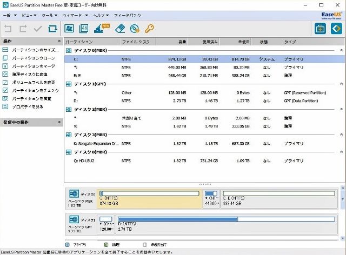Screen dimensions: 346x255
Task: Sort by the パーティション column header
Action: [92, 42]
